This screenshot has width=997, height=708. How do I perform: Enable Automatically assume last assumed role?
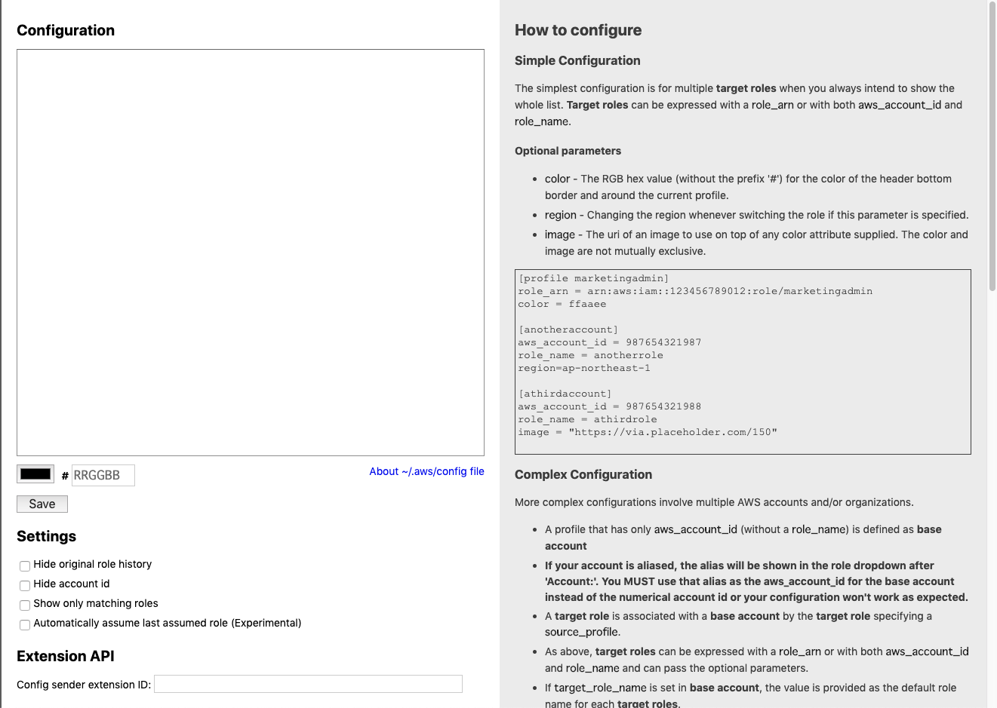[25, 624]
